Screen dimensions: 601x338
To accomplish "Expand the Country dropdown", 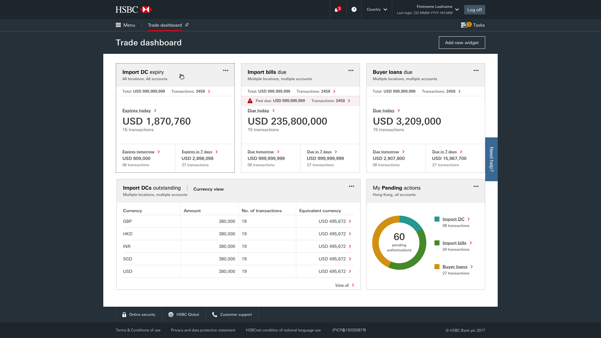I will point(377,9).
